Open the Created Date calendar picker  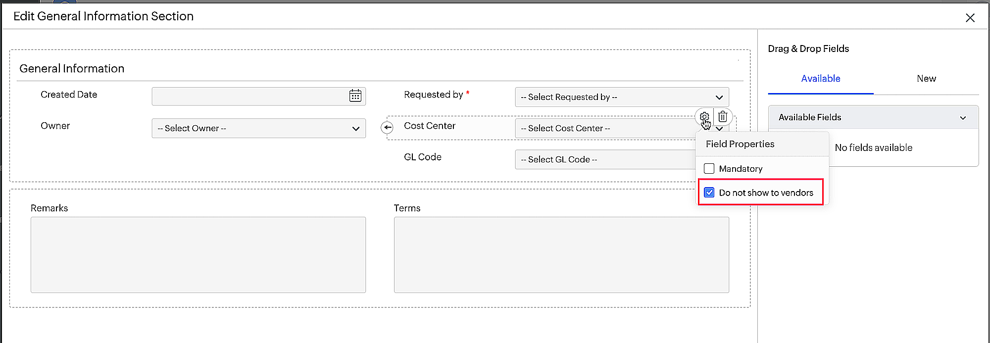[355, 96]
